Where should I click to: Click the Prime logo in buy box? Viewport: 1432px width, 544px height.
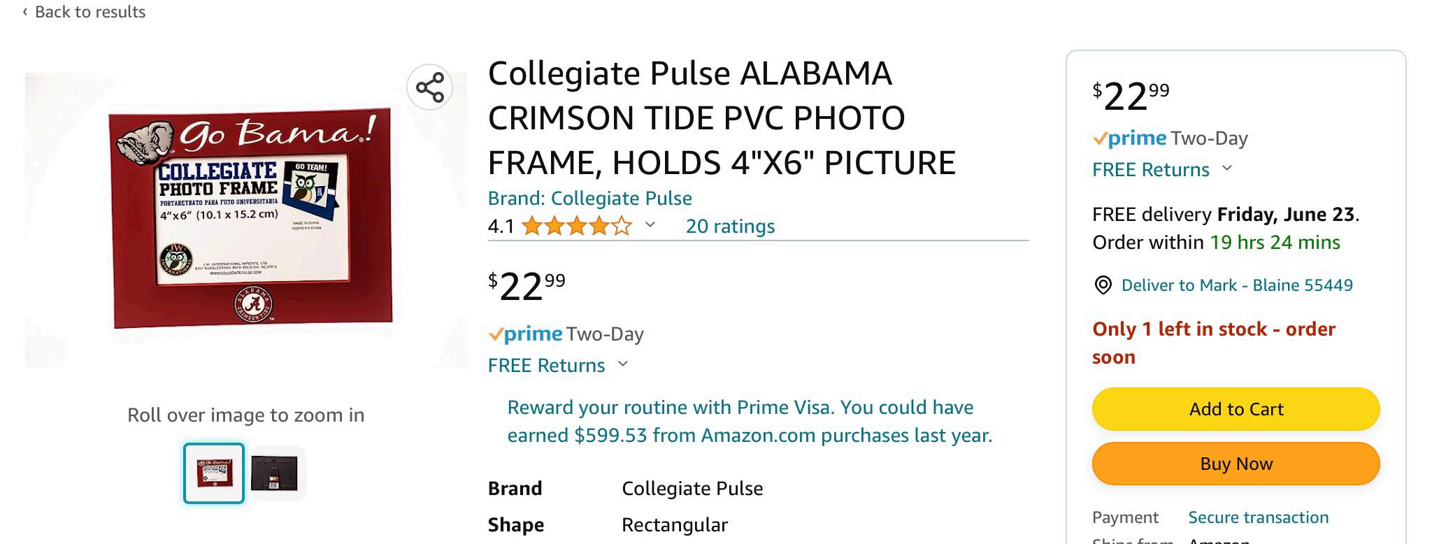[x=1129, y=138]
